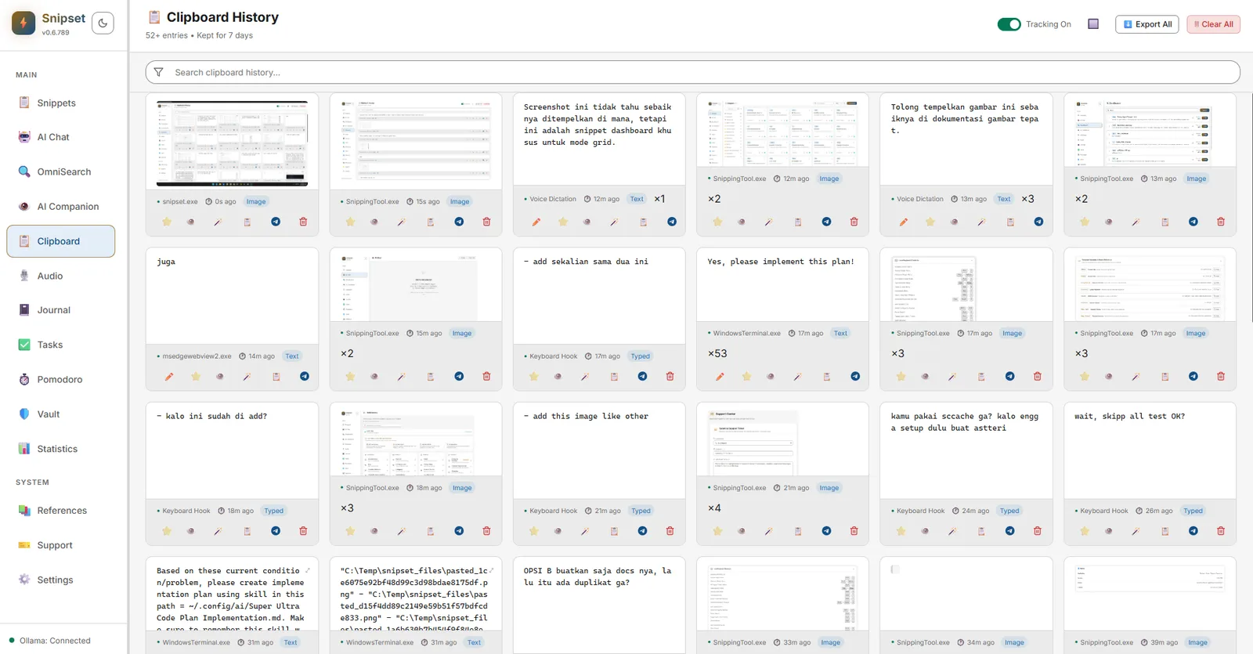Viewport: 1253px width, 654px height.
Task: Click the send icon on 'kalo ini sudah di add?' card
Action: pyautogui.click(x=276, y=531)
